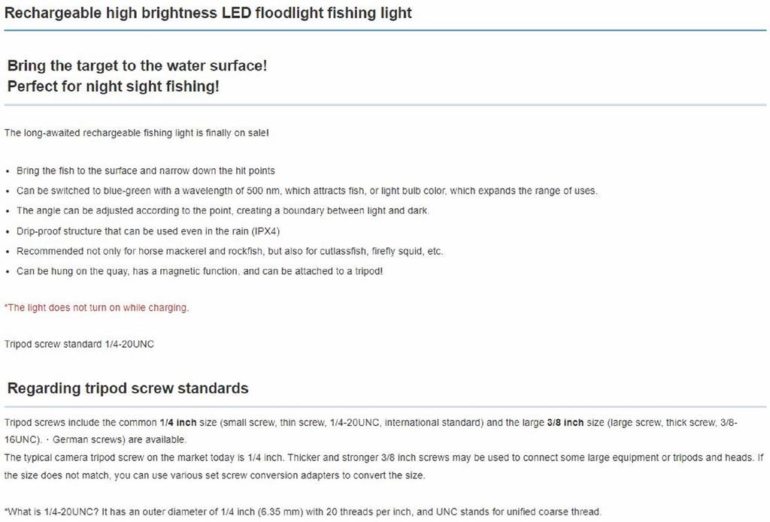The width and height of the screenshot is (770, 522).
Task: Click the bullet recommending horse mackerel and rockfish
Action: pyautogui.click(x=229, y=251)
